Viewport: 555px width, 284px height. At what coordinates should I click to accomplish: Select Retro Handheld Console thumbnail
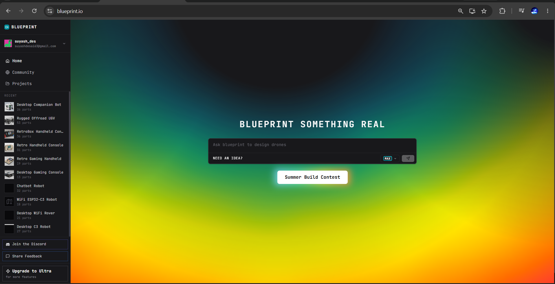pos(9,147)
